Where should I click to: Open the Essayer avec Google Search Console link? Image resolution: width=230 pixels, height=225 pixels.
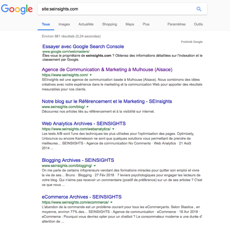(x=83, y=47)
